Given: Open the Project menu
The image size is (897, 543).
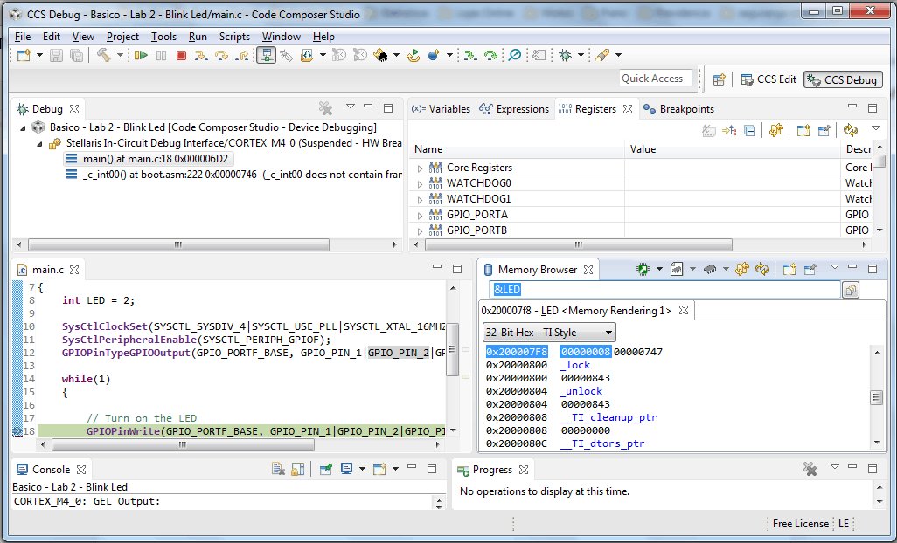Looking at the screenshot, I should 122,37.
